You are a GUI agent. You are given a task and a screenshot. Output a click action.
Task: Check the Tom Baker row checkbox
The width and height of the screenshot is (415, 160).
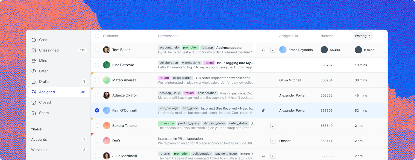[97, 50]
